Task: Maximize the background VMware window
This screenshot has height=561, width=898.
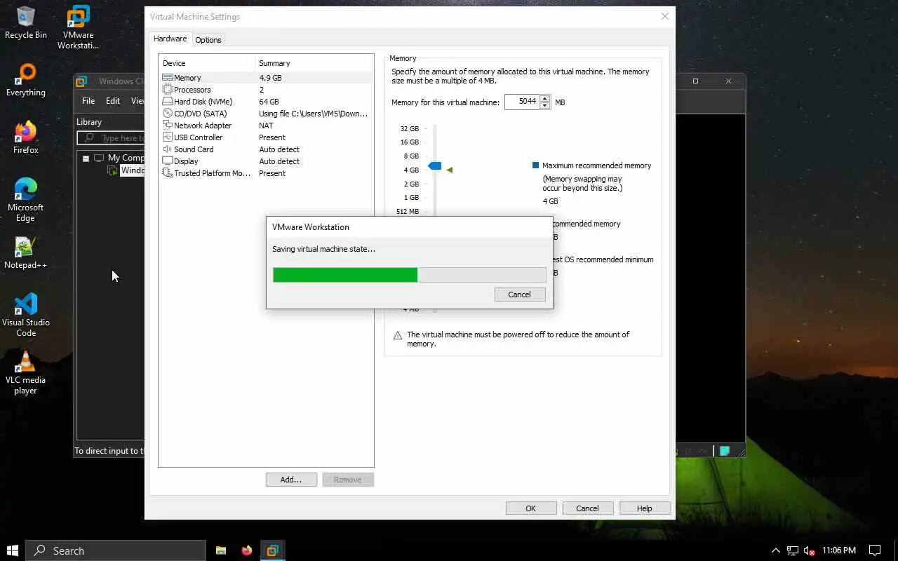Action: coord(695,81)
